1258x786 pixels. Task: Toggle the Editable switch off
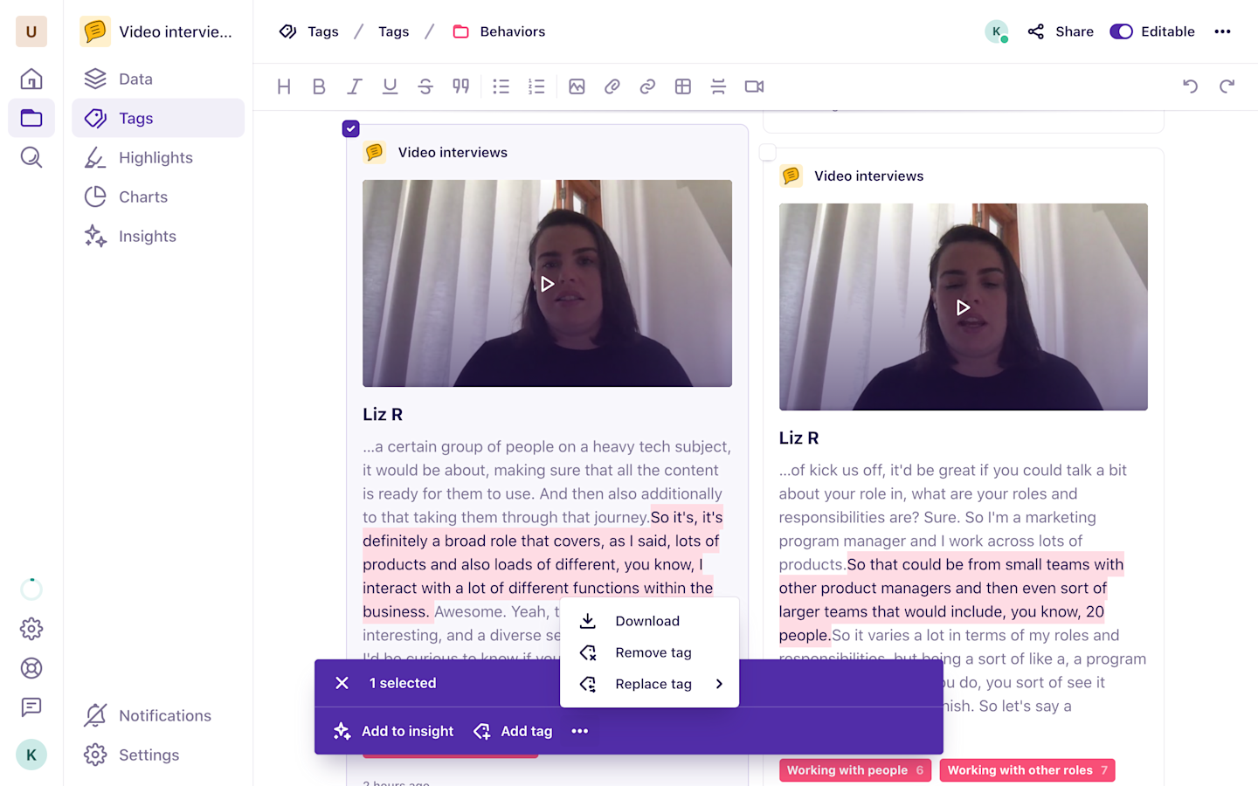(x=1121, y=31)
